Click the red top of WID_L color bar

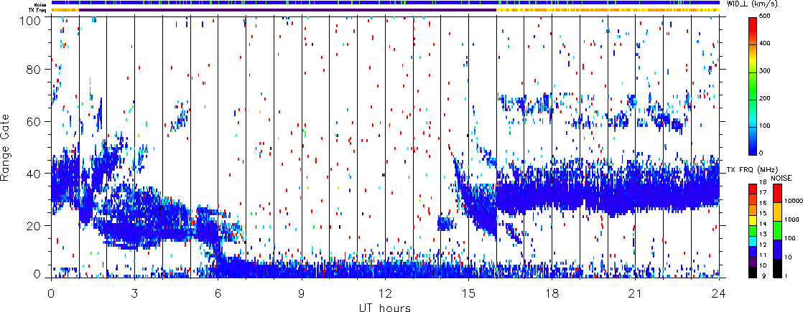[753, 20]
